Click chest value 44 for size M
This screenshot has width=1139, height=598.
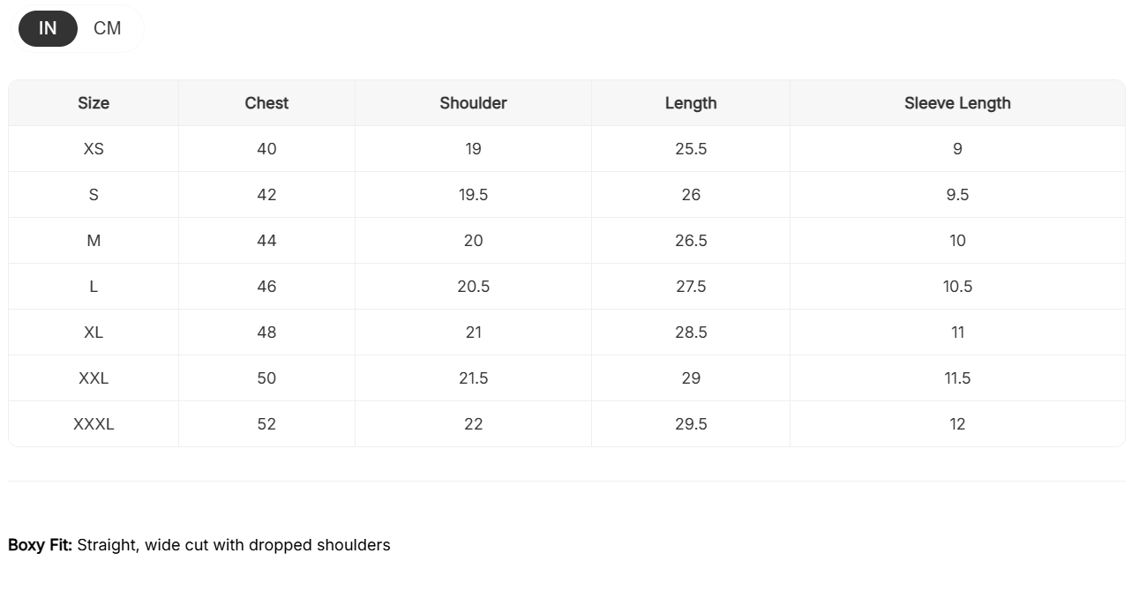[266, 241]
